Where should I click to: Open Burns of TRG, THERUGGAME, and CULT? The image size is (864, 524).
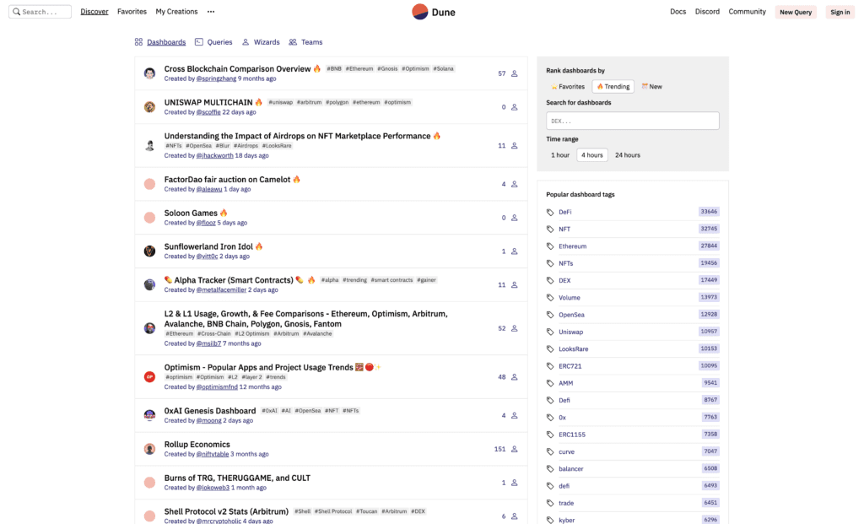click(x=237, y=478)
